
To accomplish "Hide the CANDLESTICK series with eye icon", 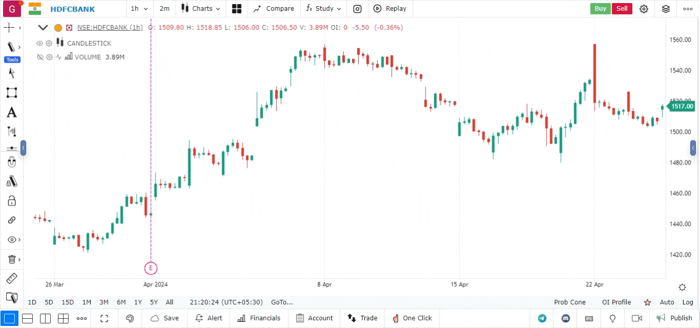I will (40, 43).
